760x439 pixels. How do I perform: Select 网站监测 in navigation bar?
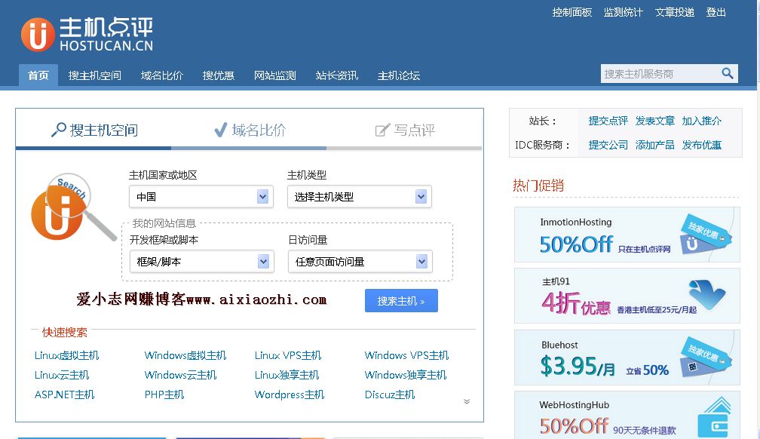coord(274,75)
